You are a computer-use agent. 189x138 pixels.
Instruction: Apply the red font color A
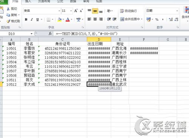68,19
